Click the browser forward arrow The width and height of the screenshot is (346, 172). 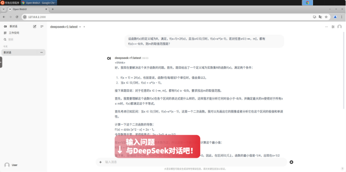(x=10, y=17)
